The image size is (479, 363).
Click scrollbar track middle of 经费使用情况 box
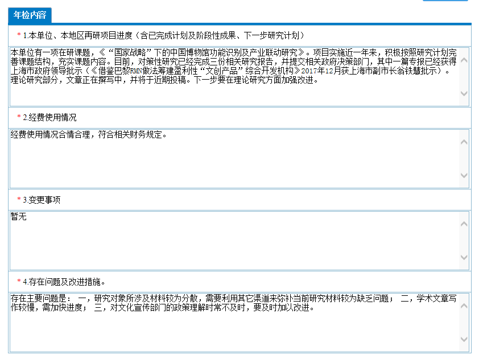click(464, 159)
